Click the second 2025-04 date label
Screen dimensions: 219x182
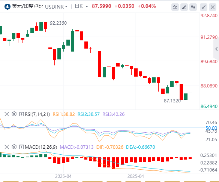click(136, 176)
